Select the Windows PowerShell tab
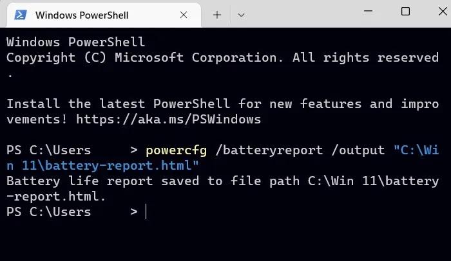Screen dimensions: 451x261 coord(90,14)
